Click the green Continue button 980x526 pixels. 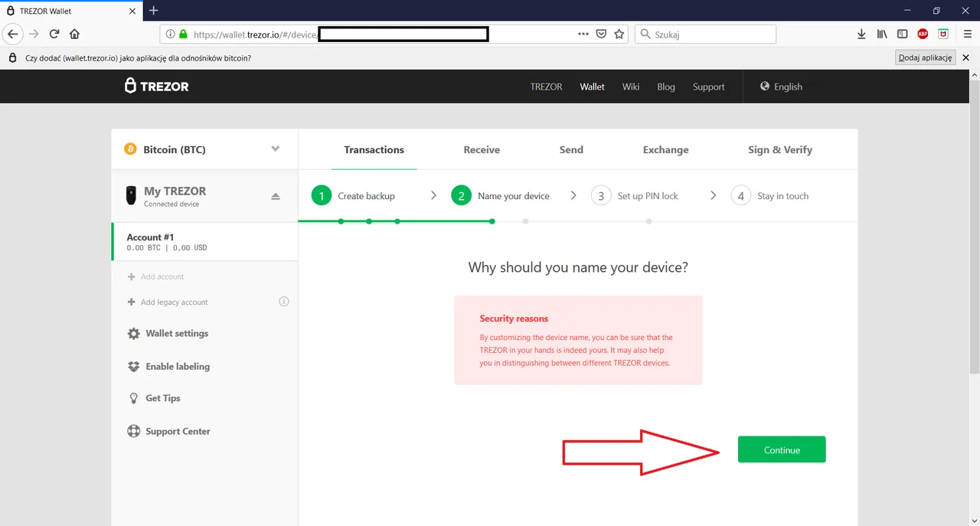pyautogui.click(x=782, y=449)
